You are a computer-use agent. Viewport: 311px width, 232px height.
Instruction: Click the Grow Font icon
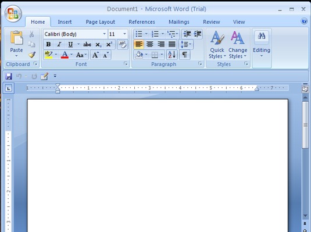[x=95, y=55]
